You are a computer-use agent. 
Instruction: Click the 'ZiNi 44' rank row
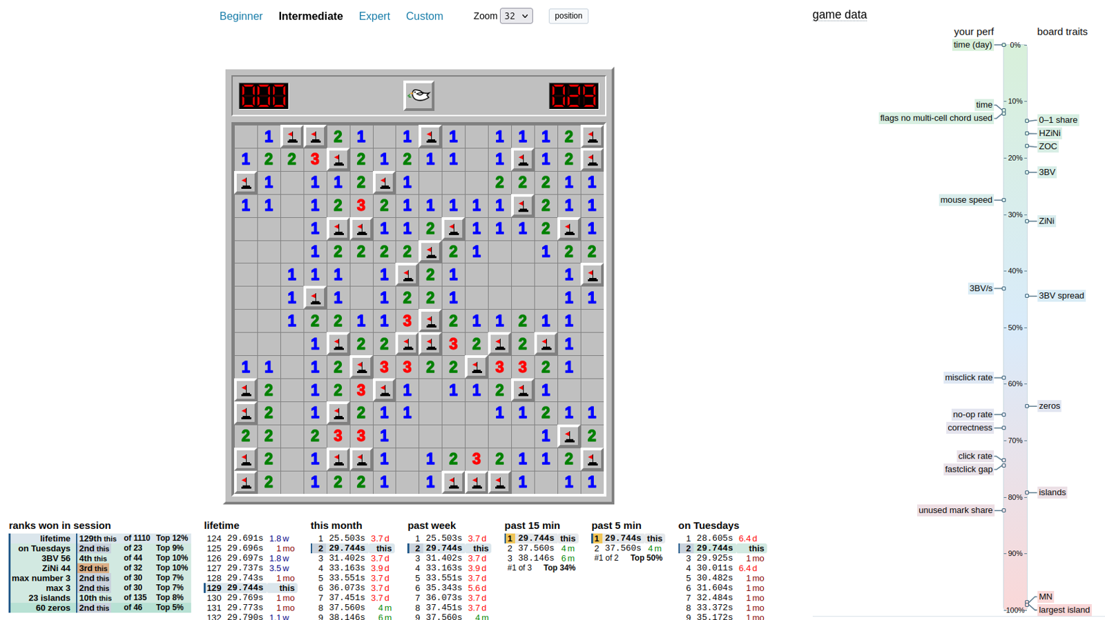point(99,568)
